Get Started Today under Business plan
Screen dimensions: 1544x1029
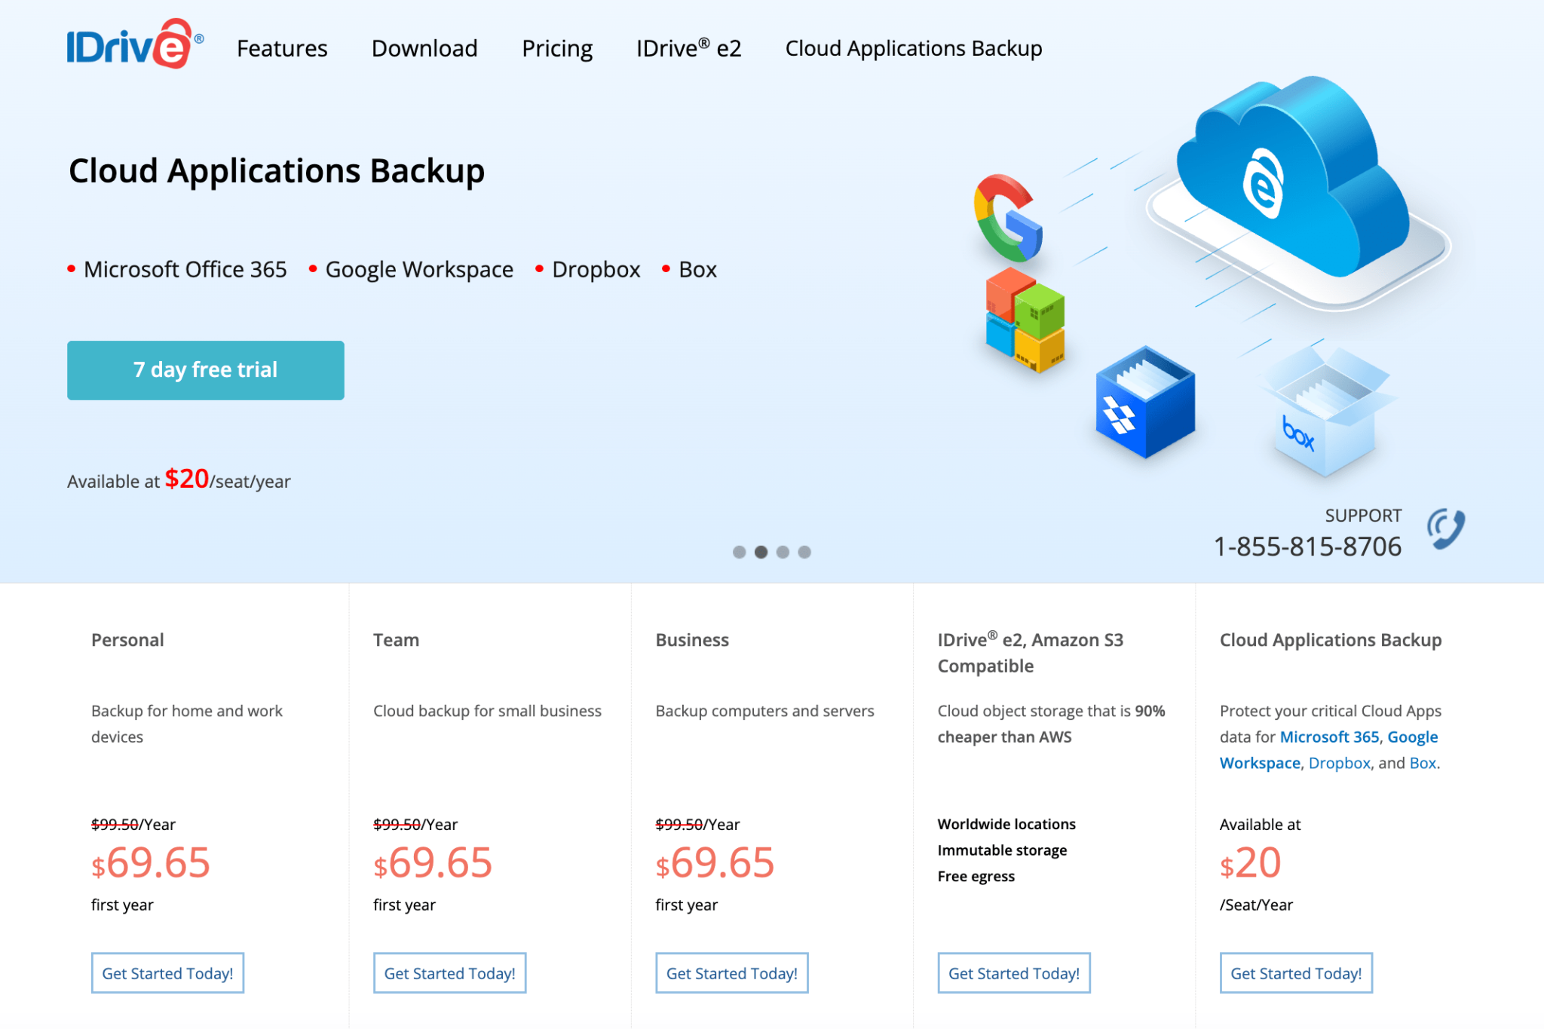click(x=732, y=972)
